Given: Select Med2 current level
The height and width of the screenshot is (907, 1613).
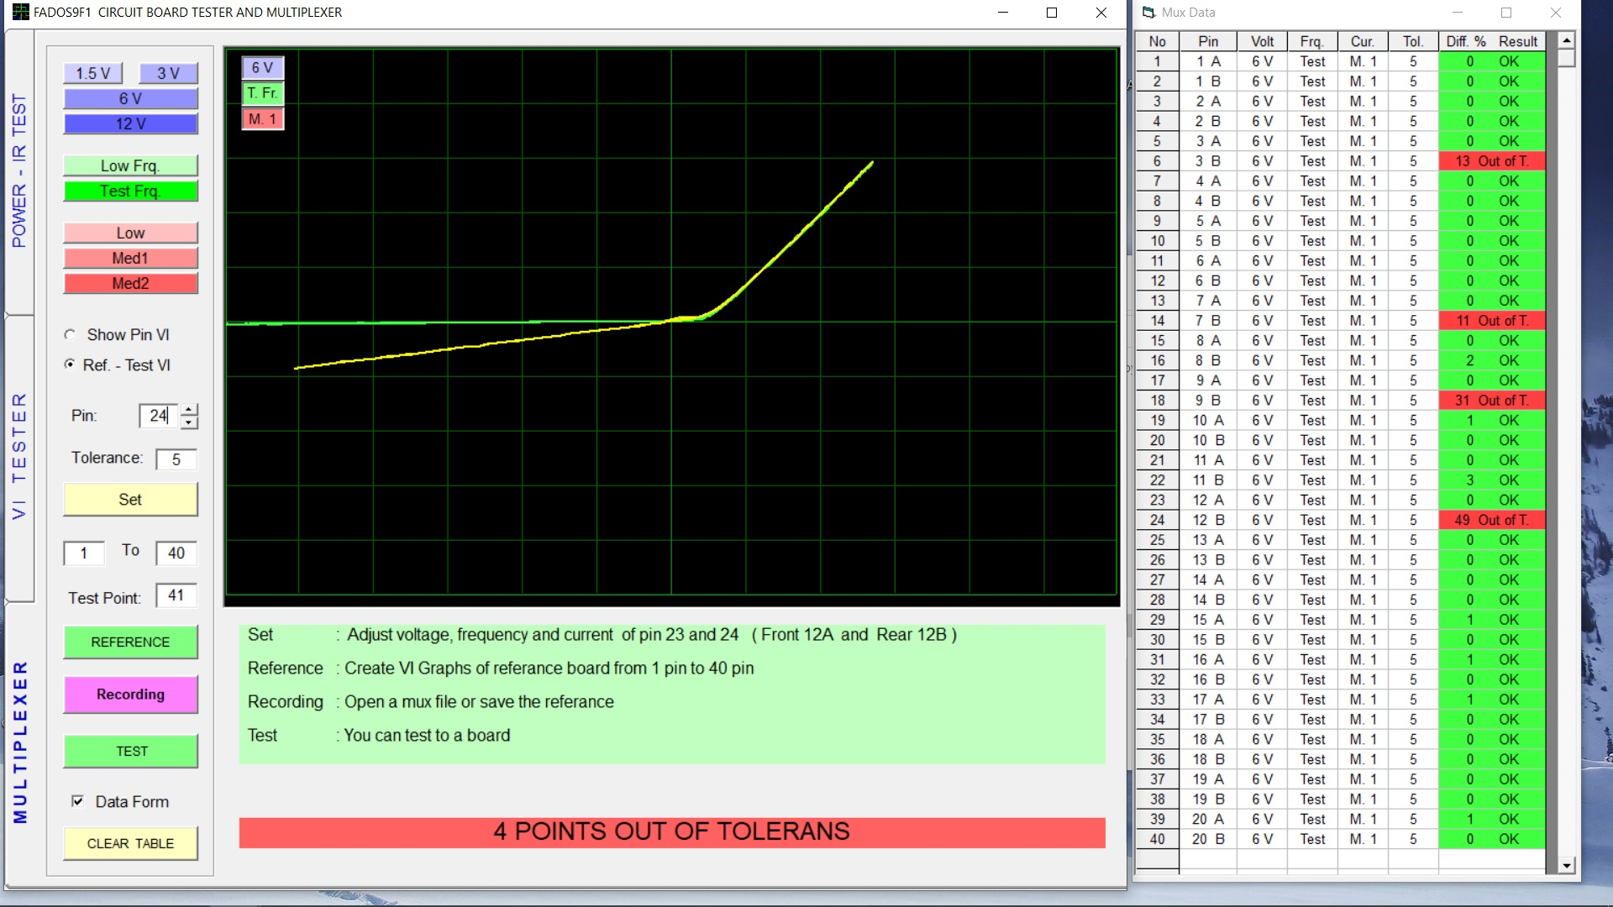Looking at the screenshot, I should [130, 283].
